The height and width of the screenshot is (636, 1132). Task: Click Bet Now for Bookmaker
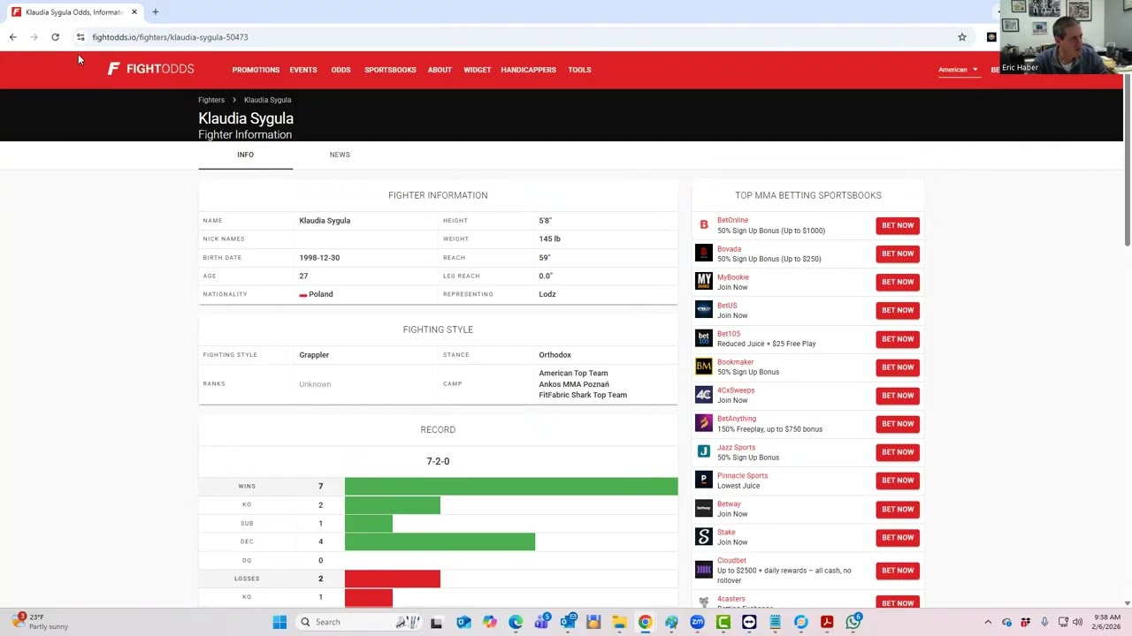coord(898,367)
